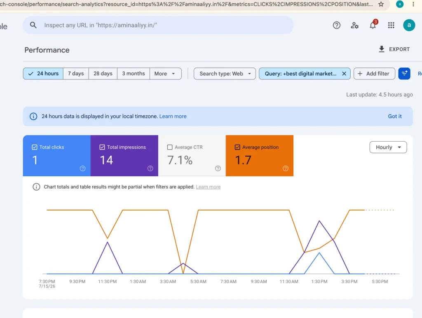Screen dimensions: 422x318
Task: Click the purple Total impressions metric card
Action: [124, 156]
